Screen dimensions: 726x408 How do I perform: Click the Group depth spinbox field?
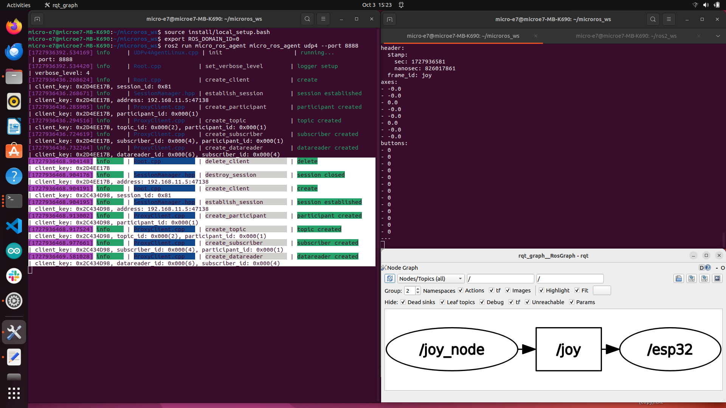[x=410, y=291]
